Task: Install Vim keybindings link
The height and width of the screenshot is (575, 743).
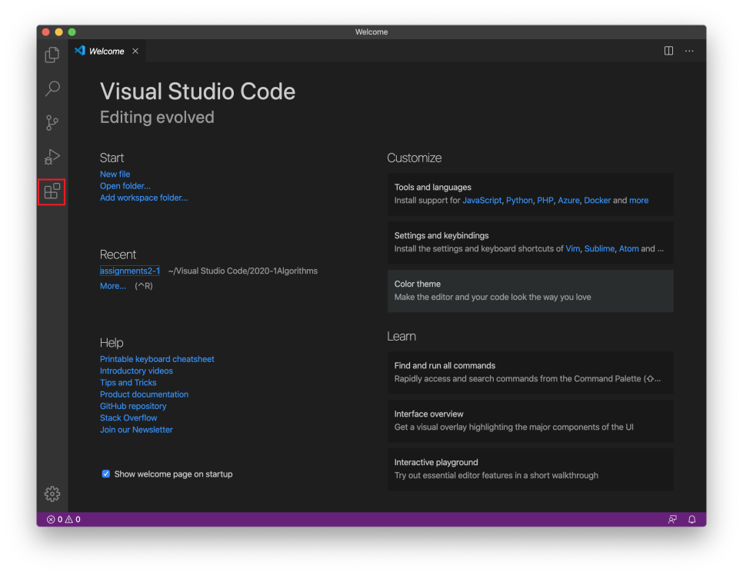Action: (572, 248)
